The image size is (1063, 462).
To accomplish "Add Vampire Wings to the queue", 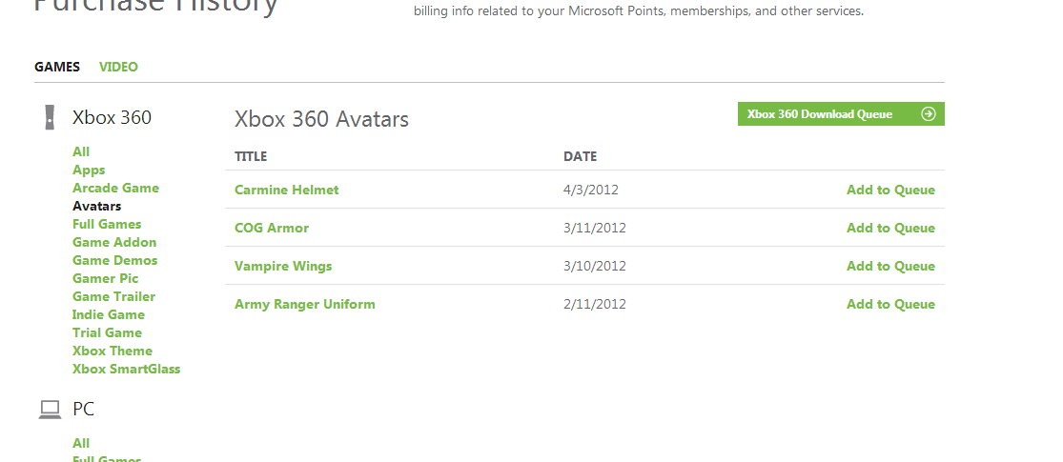I will [x=890, y=266].
